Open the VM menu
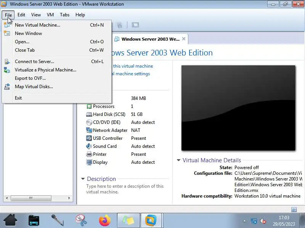Screen dimensions: 305x228 click(50, 15)
